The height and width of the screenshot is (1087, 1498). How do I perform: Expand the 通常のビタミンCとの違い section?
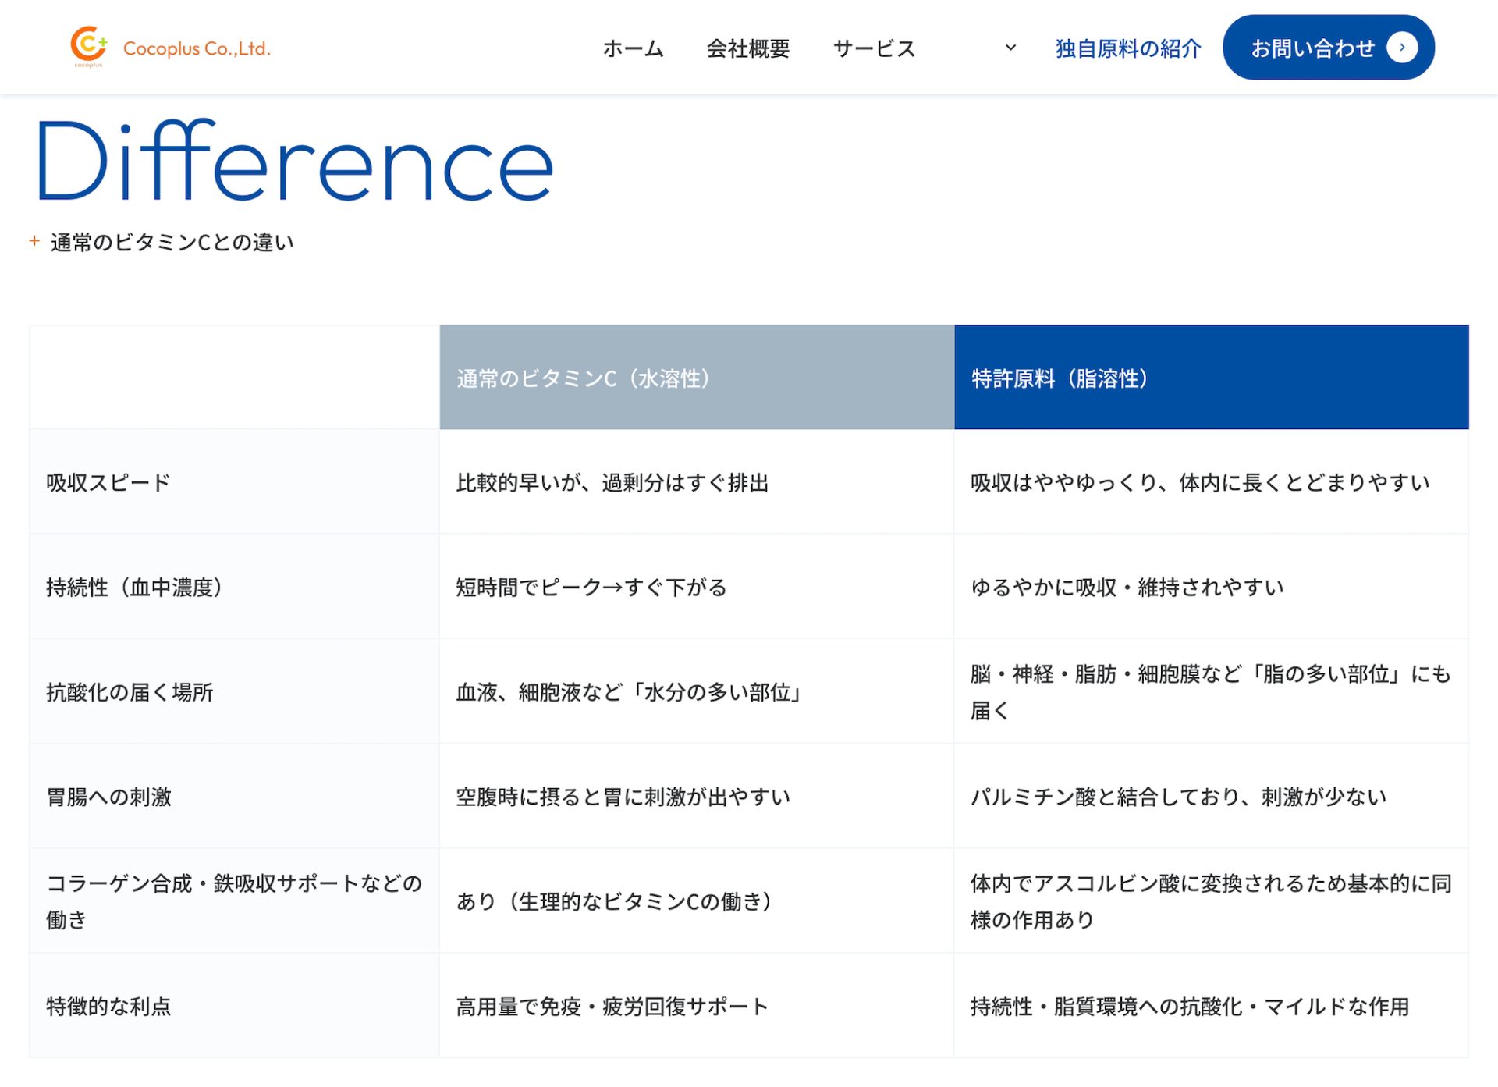172,242
